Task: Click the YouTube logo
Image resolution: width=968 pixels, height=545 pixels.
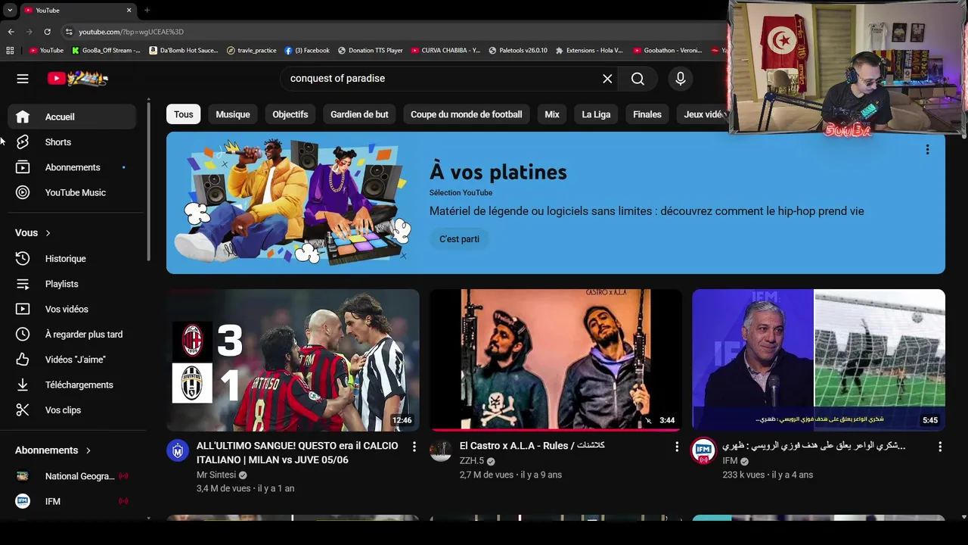Action: pyautogui.click(x=78, y=78)
